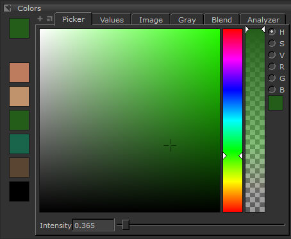Switch to the Gray tab
Viewport: 291px width, 239px height.
coord(187,20)
